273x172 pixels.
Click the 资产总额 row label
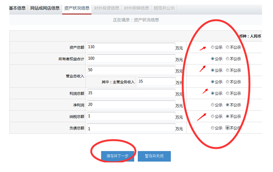coord(77,47)
